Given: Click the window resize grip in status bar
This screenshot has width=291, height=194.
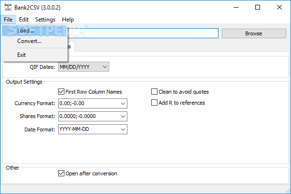Looking at the screenshot, I should [288, 191].
